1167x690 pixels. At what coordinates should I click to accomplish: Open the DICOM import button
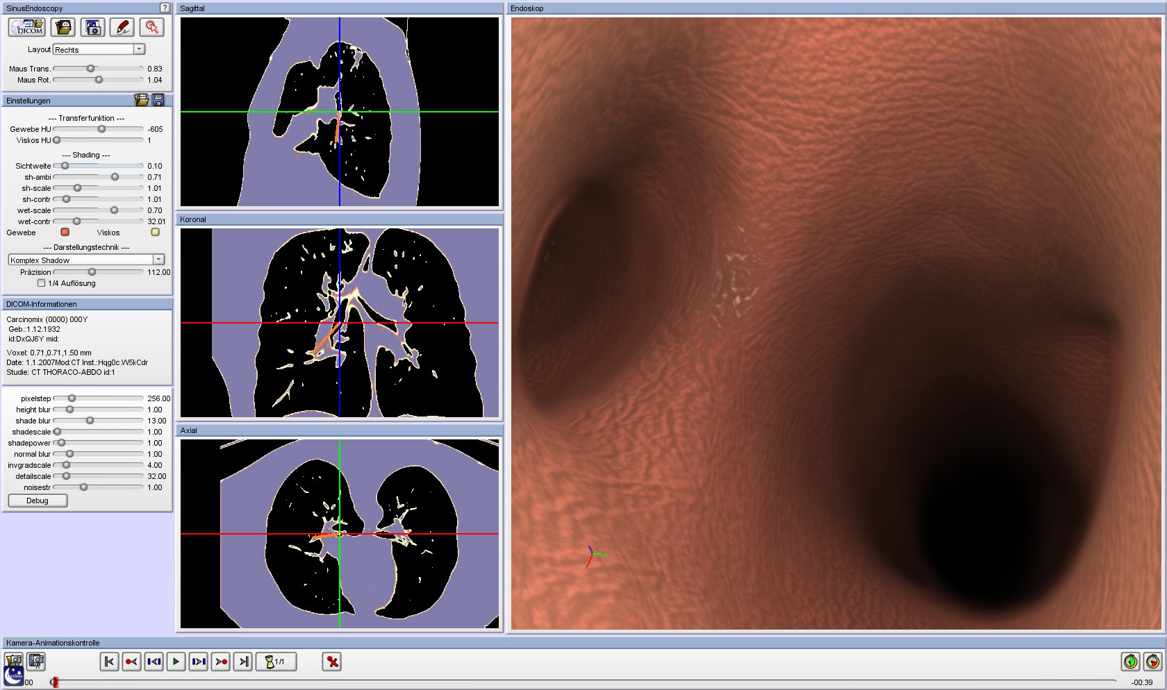tap(28, 28)
